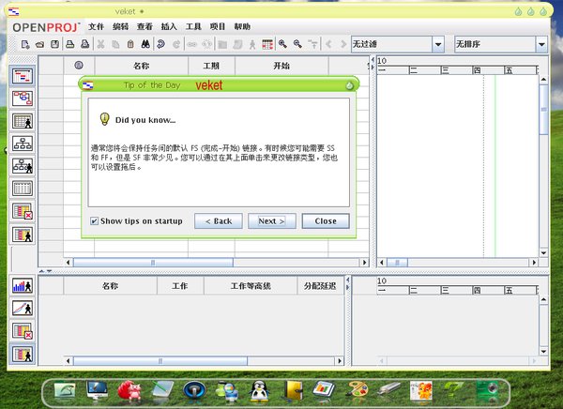563x409 pixels.
Task: Click the Link tasks chain icon
Action: pyautogui.click(x=192, y=44)
